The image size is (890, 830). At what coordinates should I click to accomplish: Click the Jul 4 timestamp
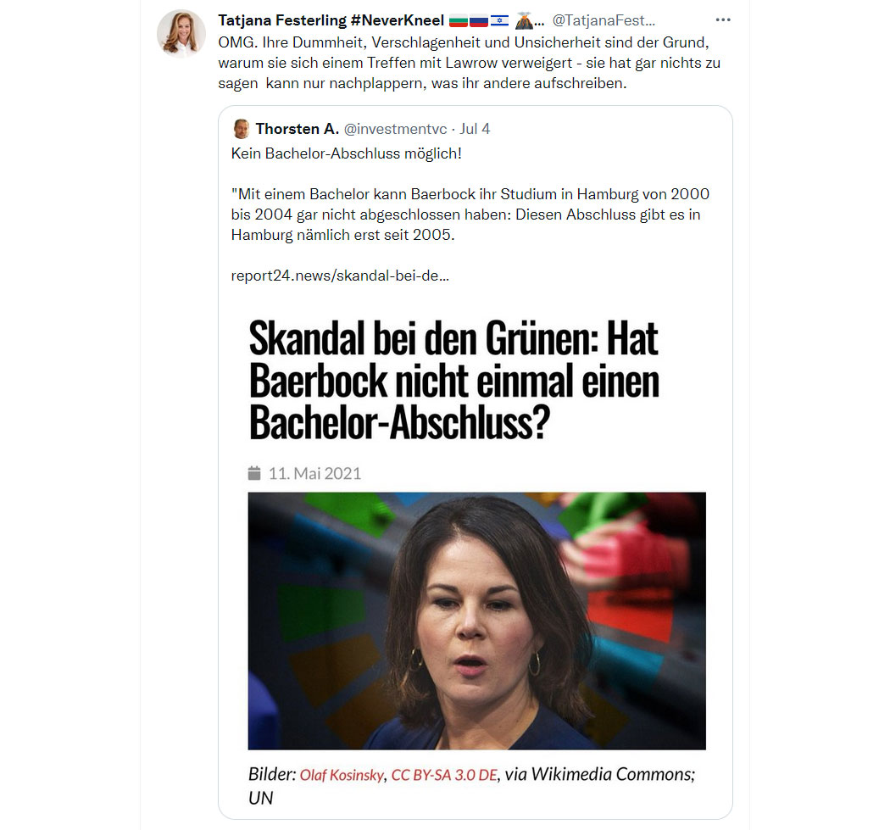[x=475, y=129]
